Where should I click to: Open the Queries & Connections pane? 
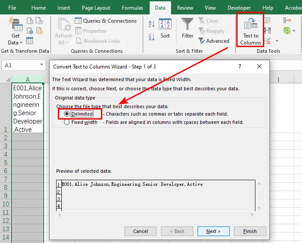106,21
